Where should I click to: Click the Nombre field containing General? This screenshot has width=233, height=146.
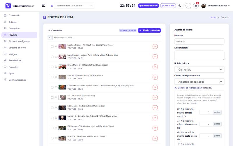(x=199, y=42)
